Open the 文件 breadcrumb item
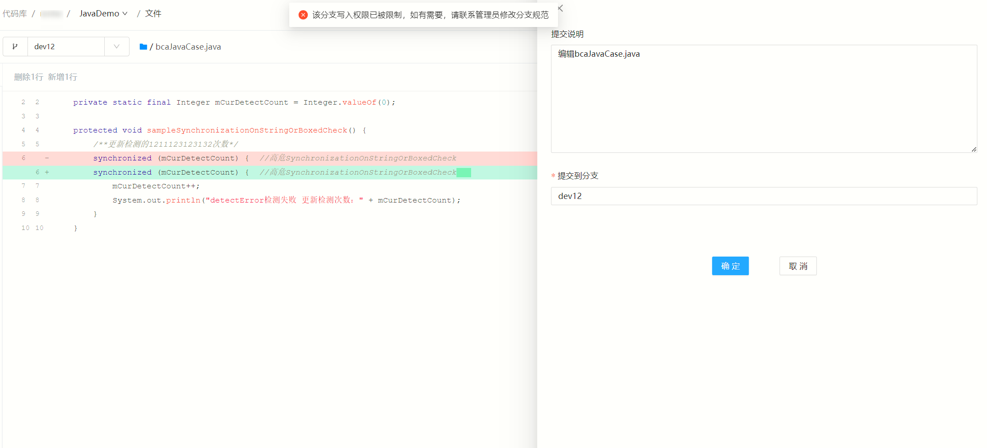The height and width of the screenshot is (448, 987). point(153,14)
